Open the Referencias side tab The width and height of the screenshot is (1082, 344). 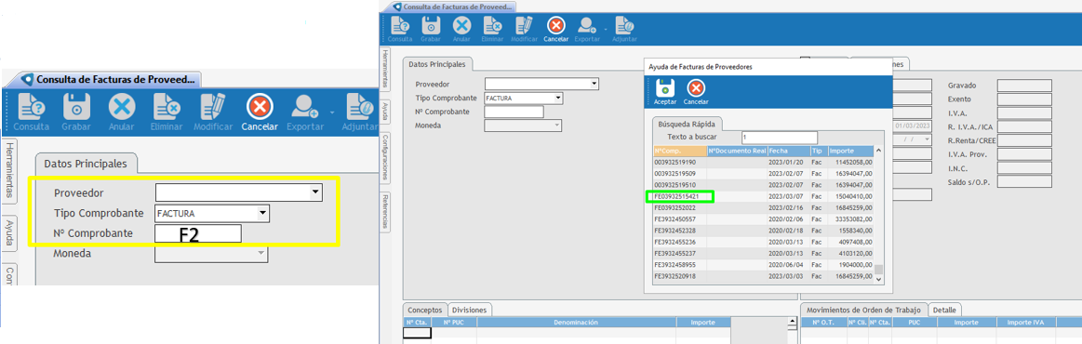pyautogui.click(x=385, y=211)
